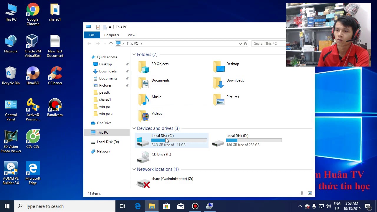Select the Cốc Cốc browser icon
This screenshot has height=212, width=377.
33,140
